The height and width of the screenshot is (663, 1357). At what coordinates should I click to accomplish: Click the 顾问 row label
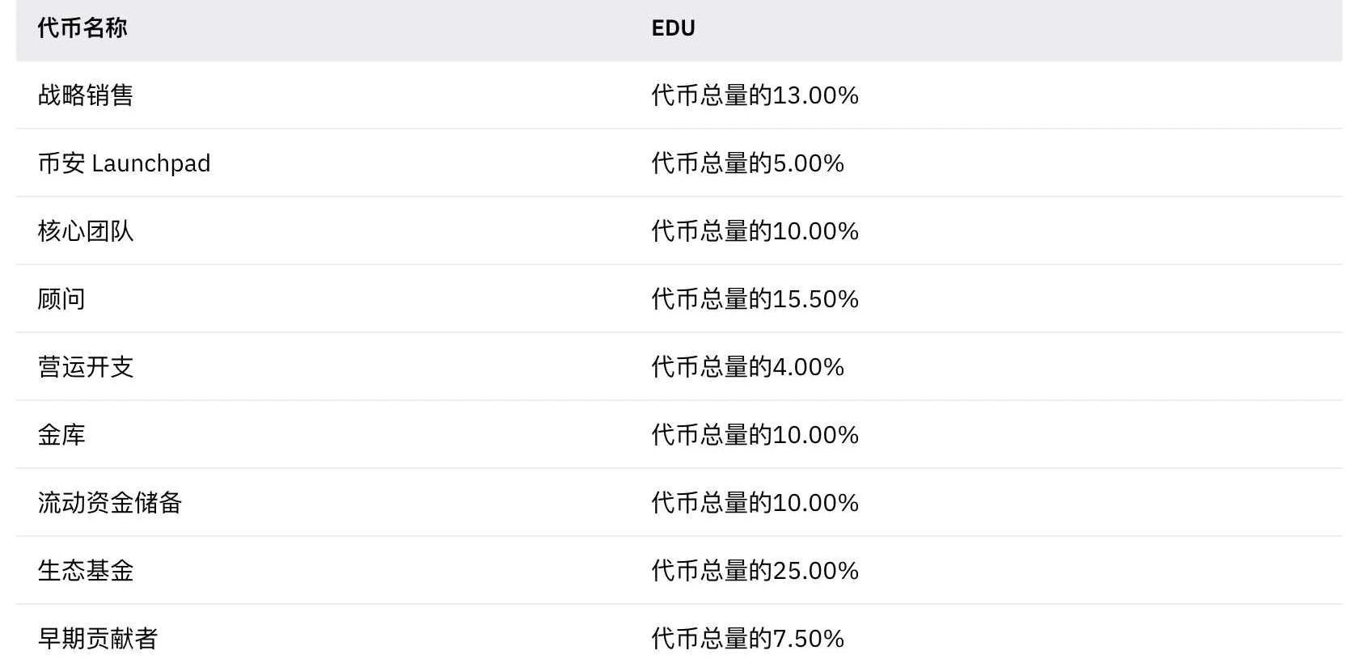click(61, 299)
